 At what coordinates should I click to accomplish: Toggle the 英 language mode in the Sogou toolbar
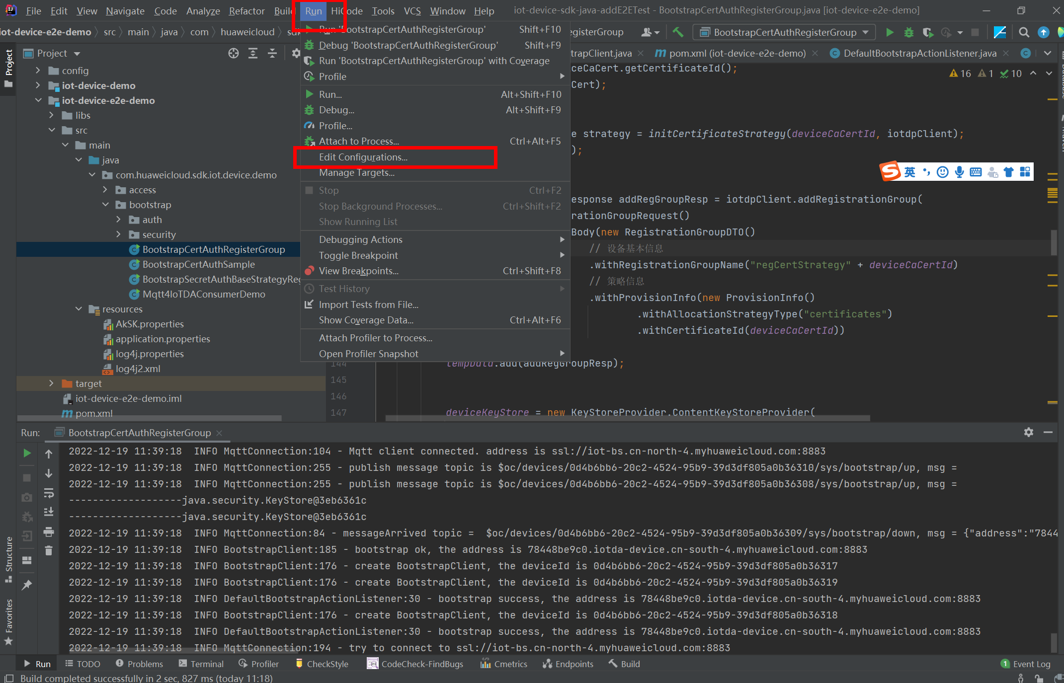point(909,172)
